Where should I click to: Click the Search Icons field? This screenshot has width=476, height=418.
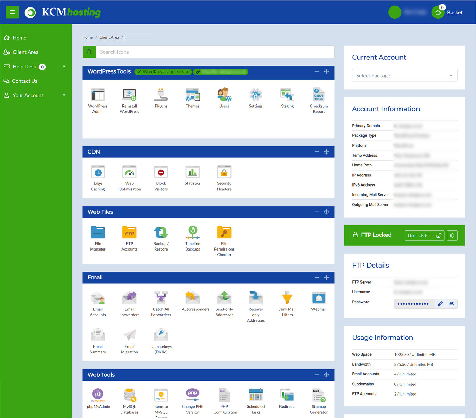tap(215, 52)
